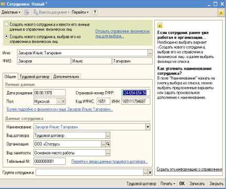Click the 1C application icon in title bar

[3, 4]
